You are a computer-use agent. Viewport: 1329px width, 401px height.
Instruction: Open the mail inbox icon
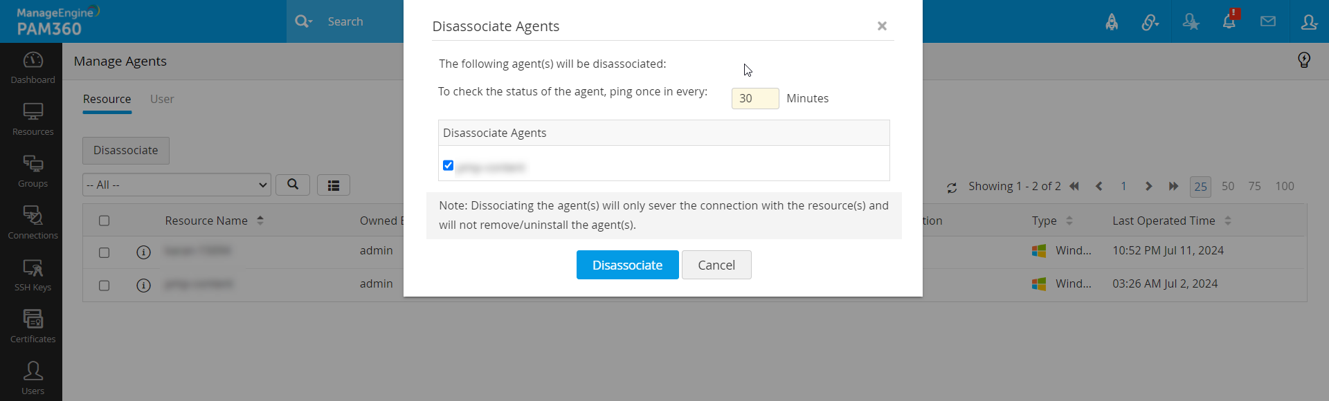[x=1268, y=21]
